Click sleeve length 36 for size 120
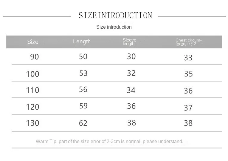Image resolution: width=228 pixels, height=161 pixels. click(131, 106)
